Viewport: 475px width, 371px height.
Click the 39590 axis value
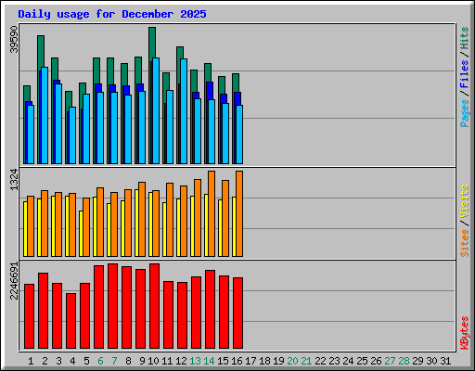[x=14, y=39]
